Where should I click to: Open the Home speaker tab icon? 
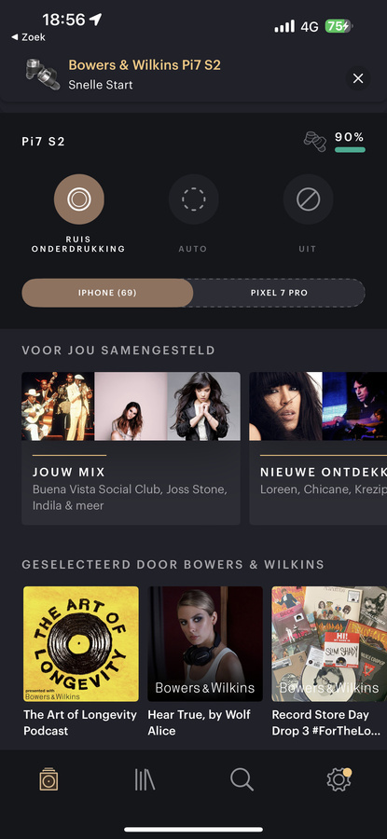[48, 780]
